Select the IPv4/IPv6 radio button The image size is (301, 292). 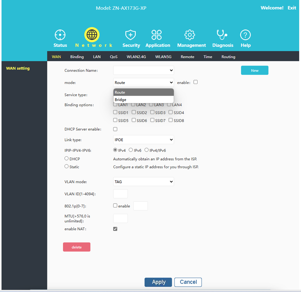(x=146, y=150)
